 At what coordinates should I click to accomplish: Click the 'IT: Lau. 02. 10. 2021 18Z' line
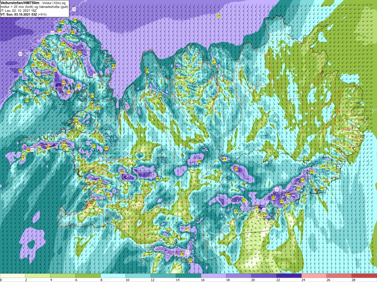tap(19, 10)
